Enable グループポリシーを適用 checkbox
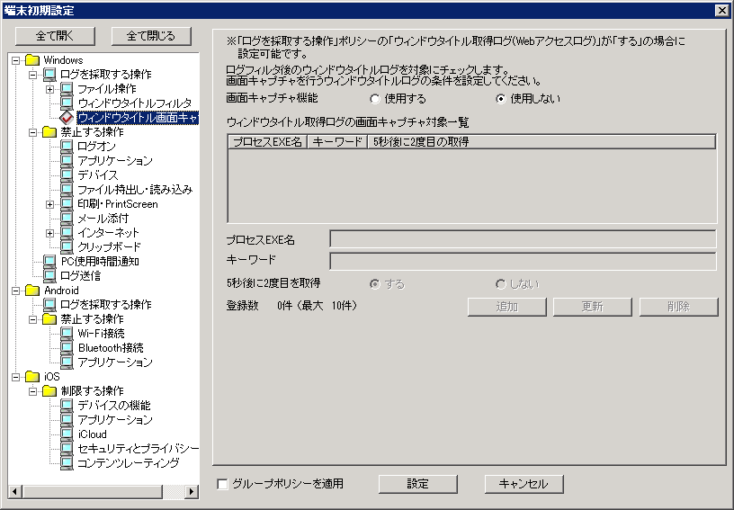This screenshot has height=510, width=734. 223,484
